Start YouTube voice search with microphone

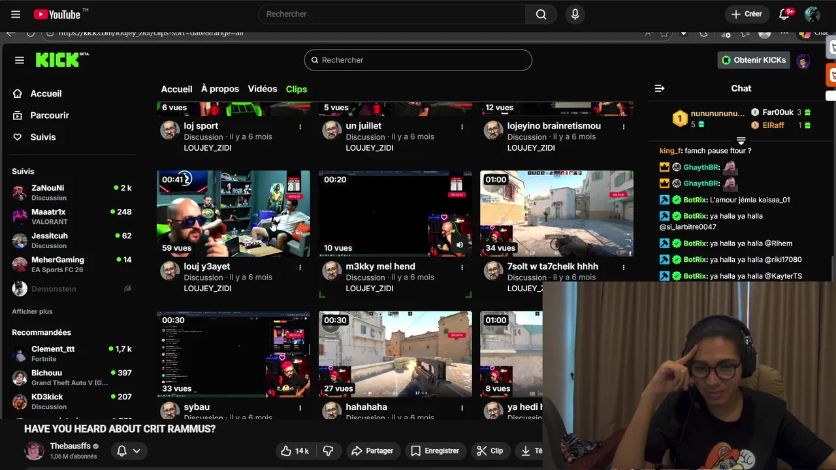pos(575,14)
